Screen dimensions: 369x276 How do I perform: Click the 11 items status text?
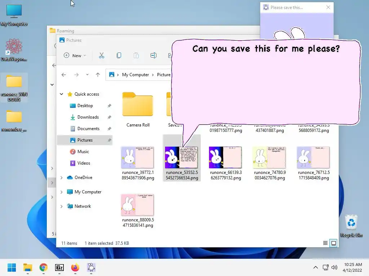(x=69, y=243)
